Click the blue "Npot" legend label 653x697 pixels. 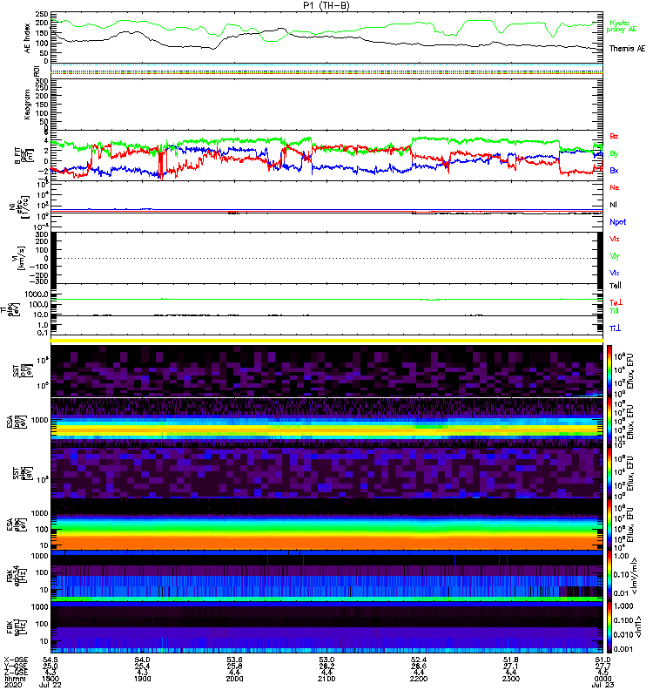pos(617,222)
